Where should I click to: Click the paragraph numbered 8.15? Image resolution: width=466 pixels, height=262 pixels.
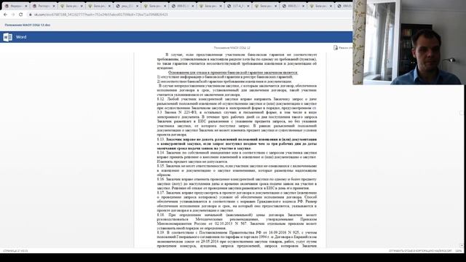[237, 170]
